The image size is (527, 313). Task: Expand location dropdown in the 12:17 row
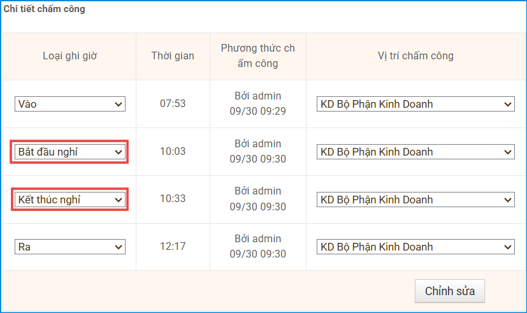click(x=415, y=247)
